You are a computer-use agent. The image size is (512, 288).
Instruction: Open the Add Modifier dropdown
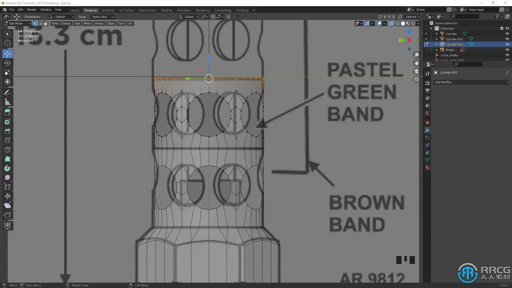(471, 82)
